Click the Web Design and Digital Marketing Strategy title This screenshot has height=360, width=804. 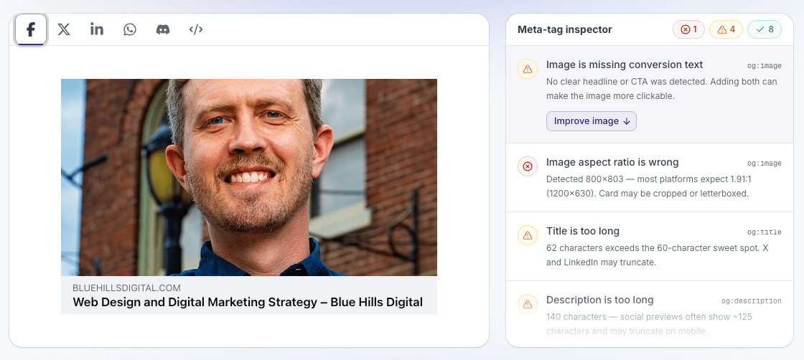coord(248,302)
